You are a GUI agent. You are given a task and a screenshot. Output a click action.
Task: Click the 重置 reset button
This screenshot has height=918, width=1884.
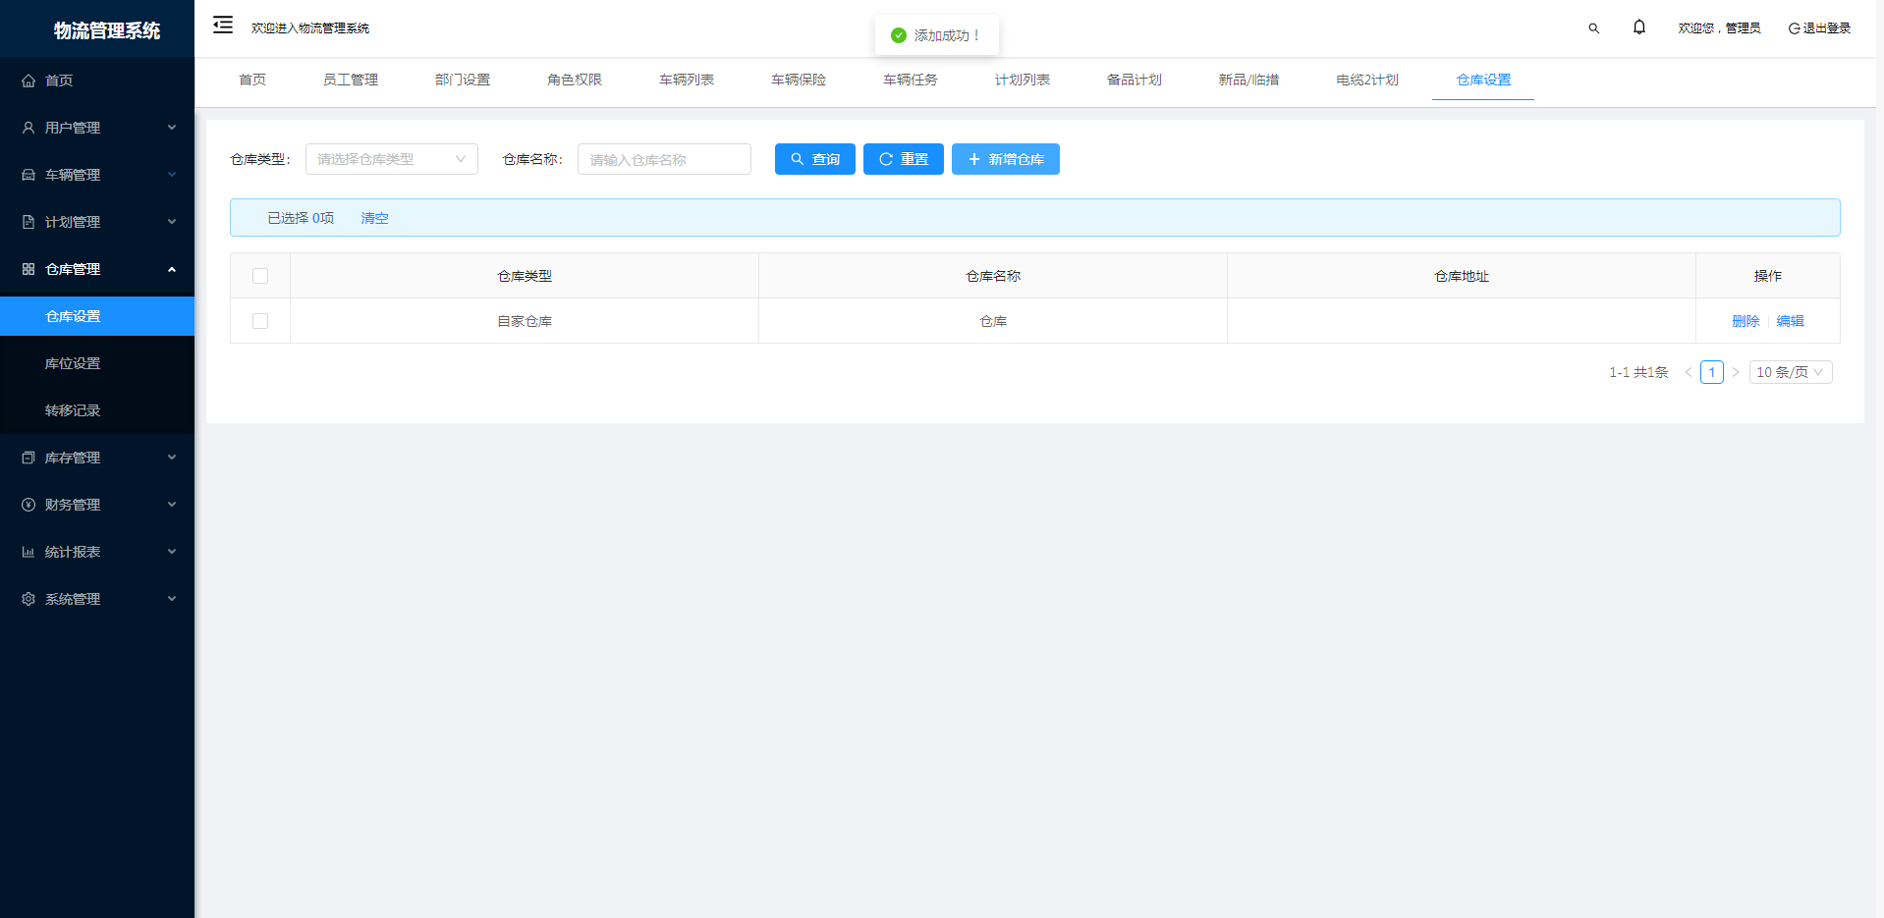pyautogui.click(x=904, y=159)
